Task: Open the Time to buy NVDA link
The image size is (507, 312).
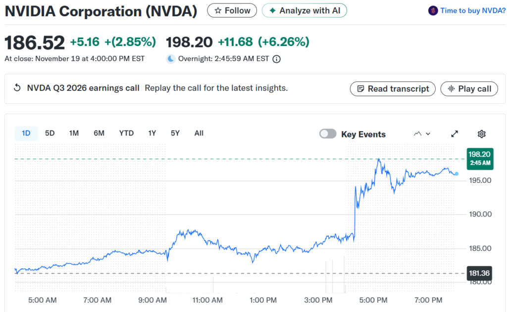Action: pyautogui.click(x=467, y=10)
